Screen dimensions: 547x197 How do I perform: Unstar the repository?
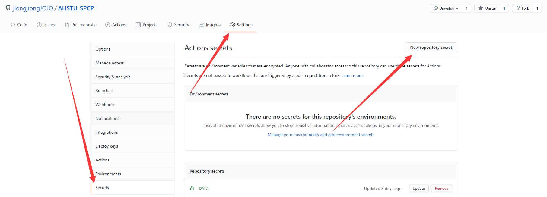tap(487, 8)
